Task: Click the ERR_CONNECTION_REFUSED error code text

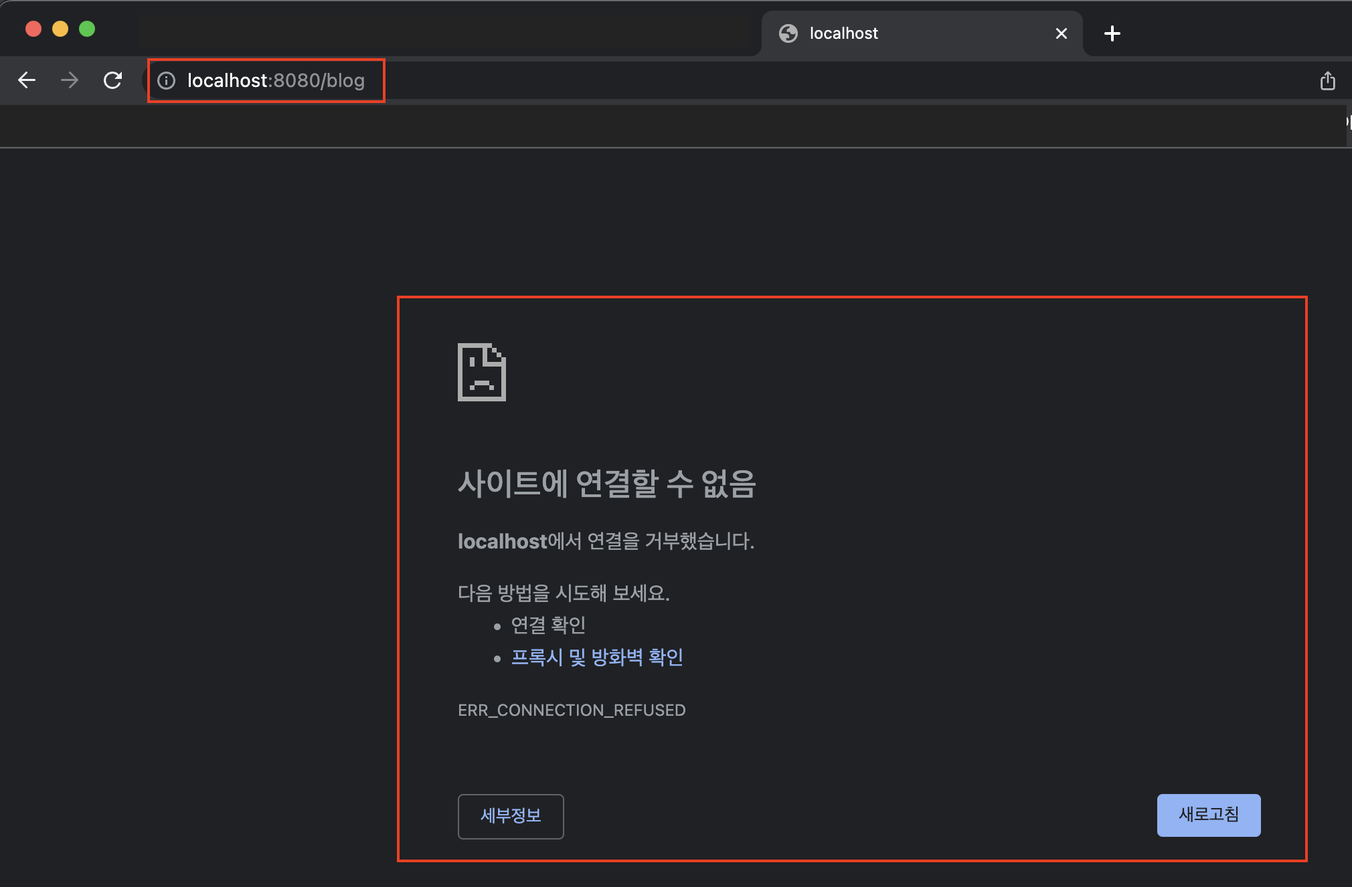Action: [x=572, y=710]
